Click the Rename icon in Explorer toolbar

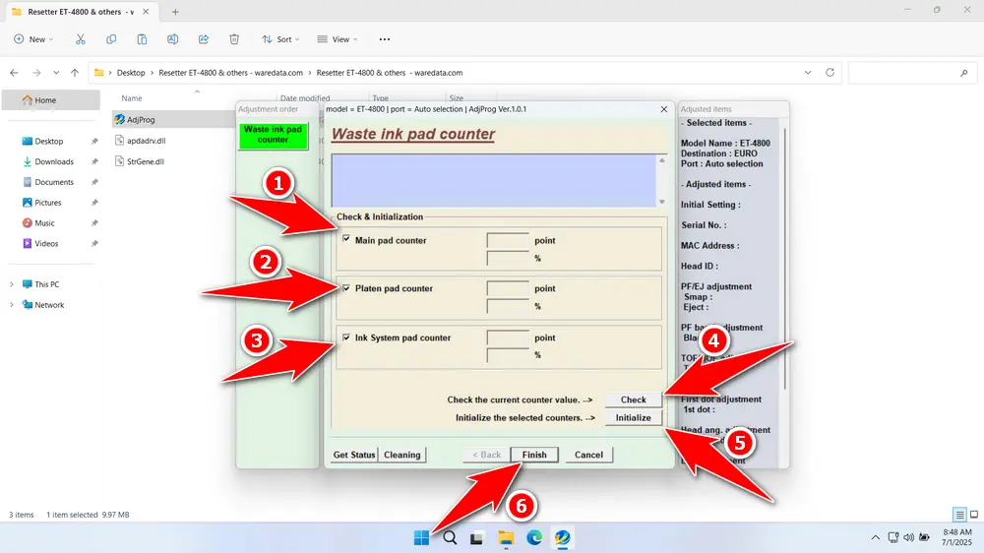[172, 39]
